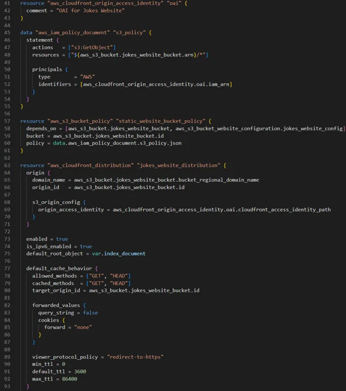Click line number 45 in the gutter
Image resolution: width=346 pixels, height=391 pixels.
(x=6, y=33)
